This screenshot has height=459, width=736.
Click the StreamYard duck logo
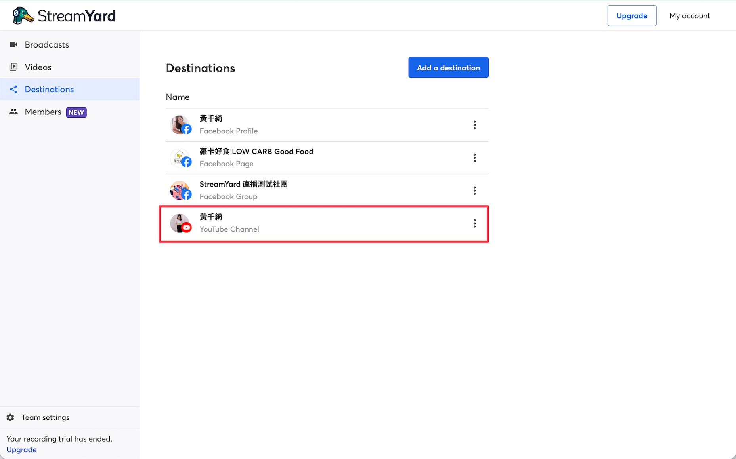coord(23,16)
